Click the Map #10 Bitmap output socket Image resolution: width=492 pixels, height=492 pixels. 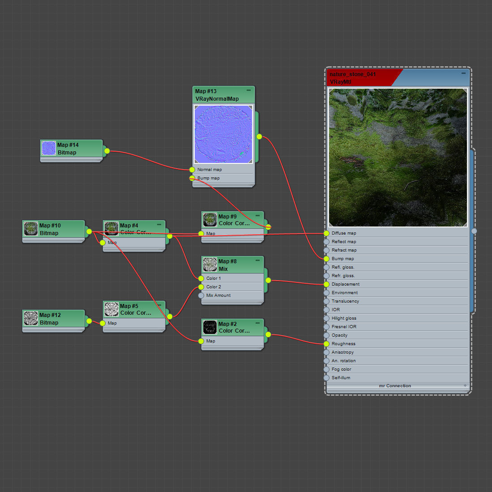click(x=89, y=231)
